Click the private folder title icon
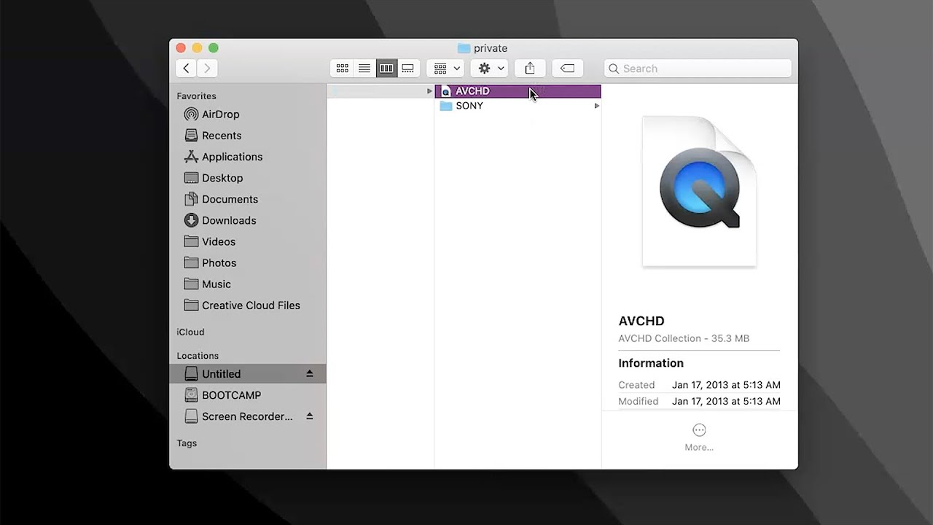 click(464, 48)
